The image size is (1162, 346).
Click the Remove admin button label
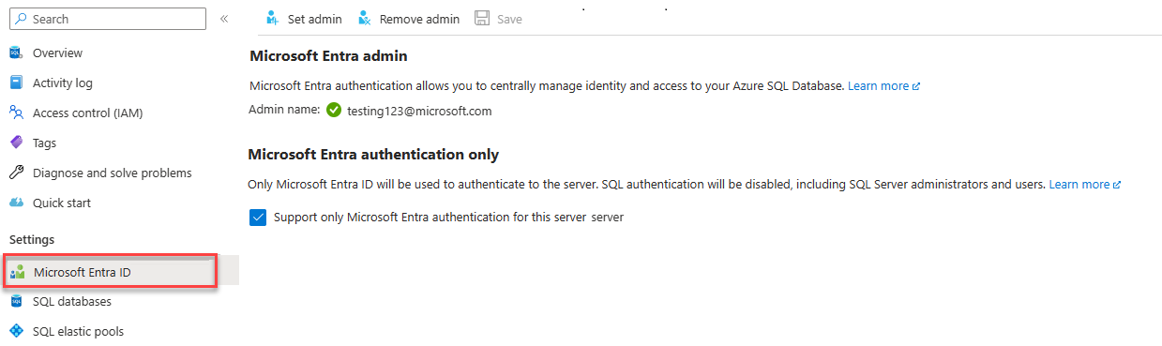(419, 19)
